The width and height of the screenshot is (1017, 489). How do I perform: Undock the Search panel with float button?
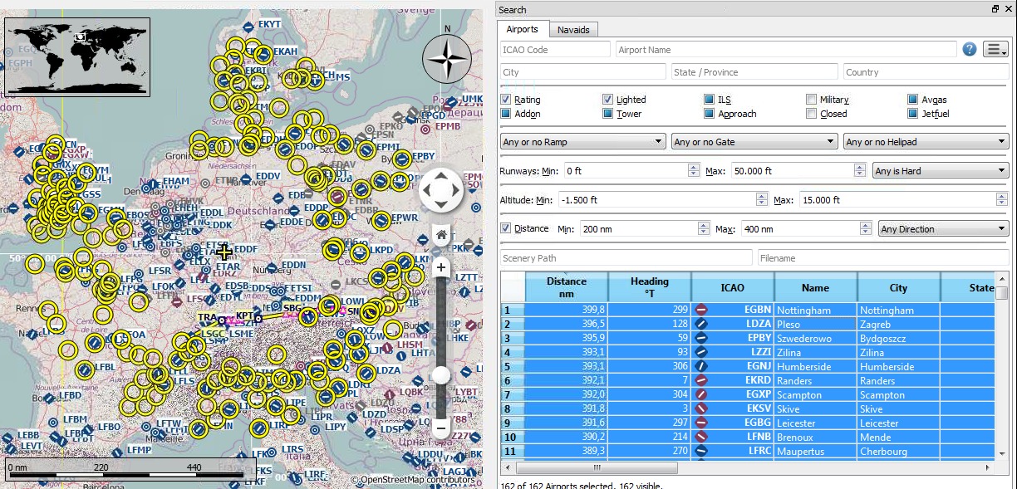pyautogui.click(x=995, y=9)
